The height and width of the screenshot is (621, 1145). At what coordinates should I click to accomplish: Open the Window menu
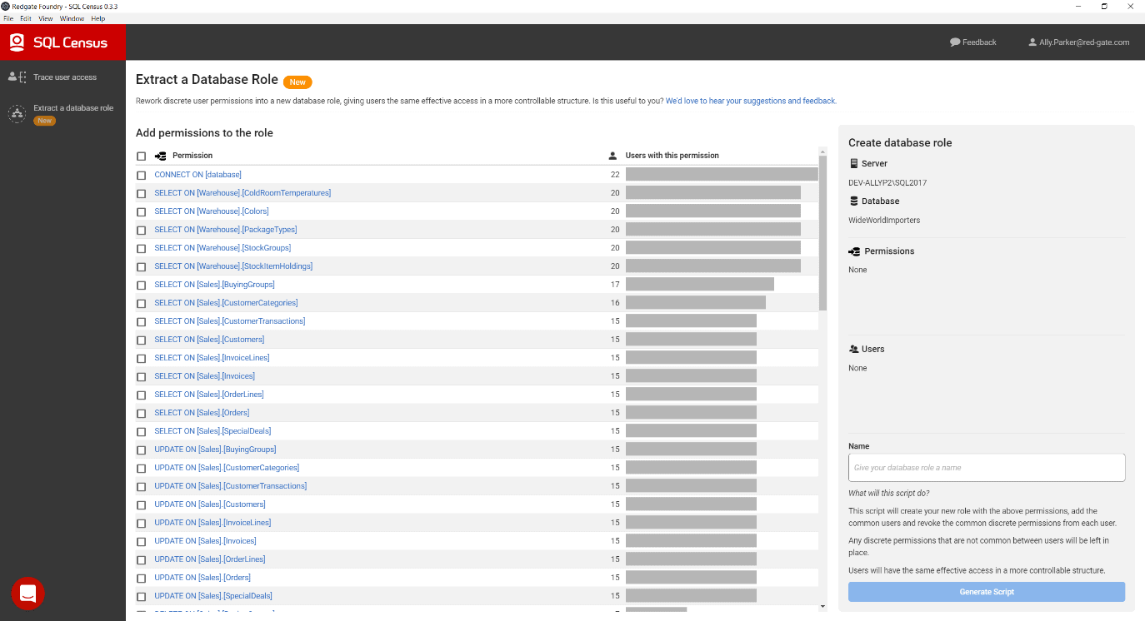[72, 18]
